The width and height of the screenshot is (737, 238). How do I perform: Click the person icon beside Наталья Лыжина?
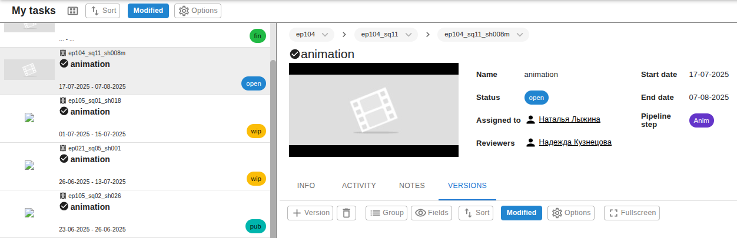[x=530, y=119]
